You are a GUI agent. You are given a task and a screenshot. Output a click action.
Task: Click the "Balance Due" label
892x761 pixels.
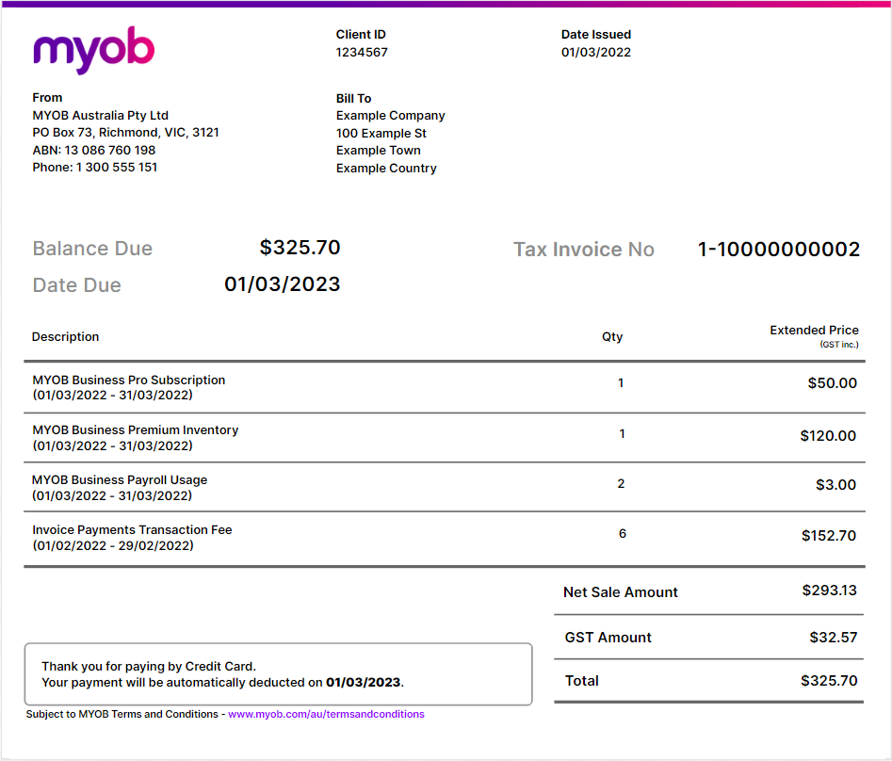(x=92, y=249)
